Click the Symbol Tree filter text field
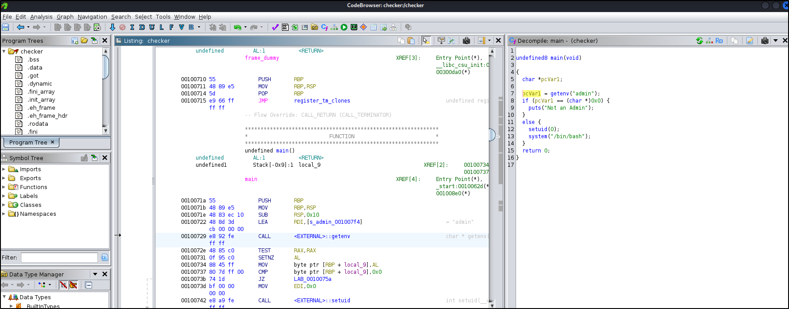The height and width of the screenshot is (309, 789). [x=59, y=257]
